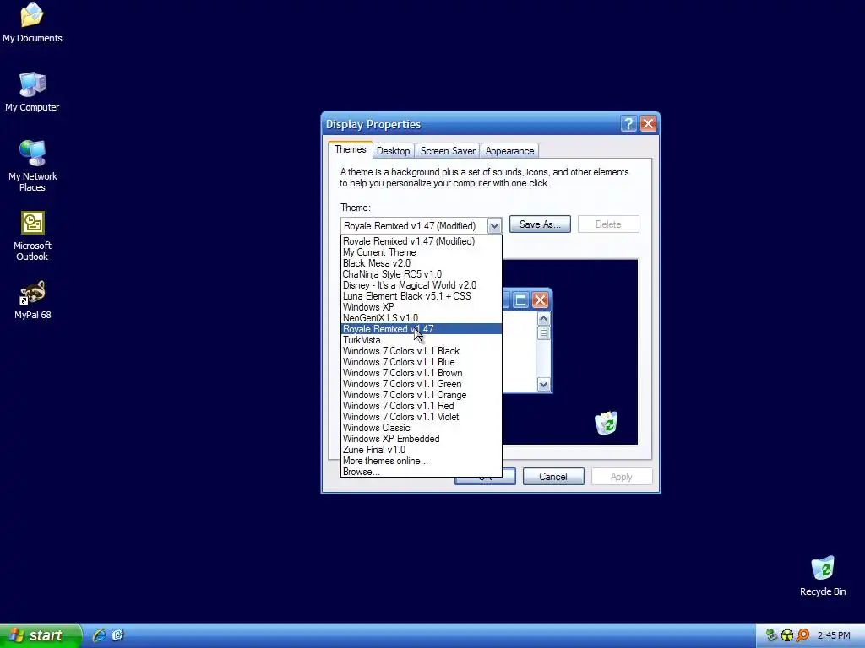Screen dimensions: 865x648
Task: Choose Zune Final v1.0 theme
Action: (x=422, y=450)
